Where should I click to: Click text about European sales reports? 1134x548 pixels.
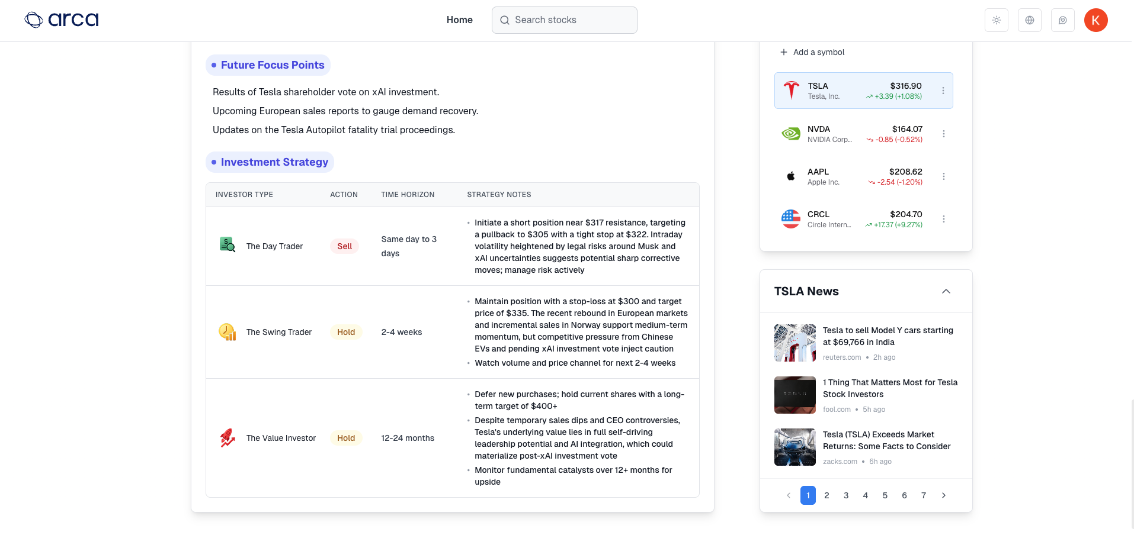345,111
